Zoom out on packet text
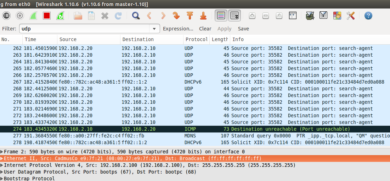This screenshot has height=181, width=390. [266, 16]
